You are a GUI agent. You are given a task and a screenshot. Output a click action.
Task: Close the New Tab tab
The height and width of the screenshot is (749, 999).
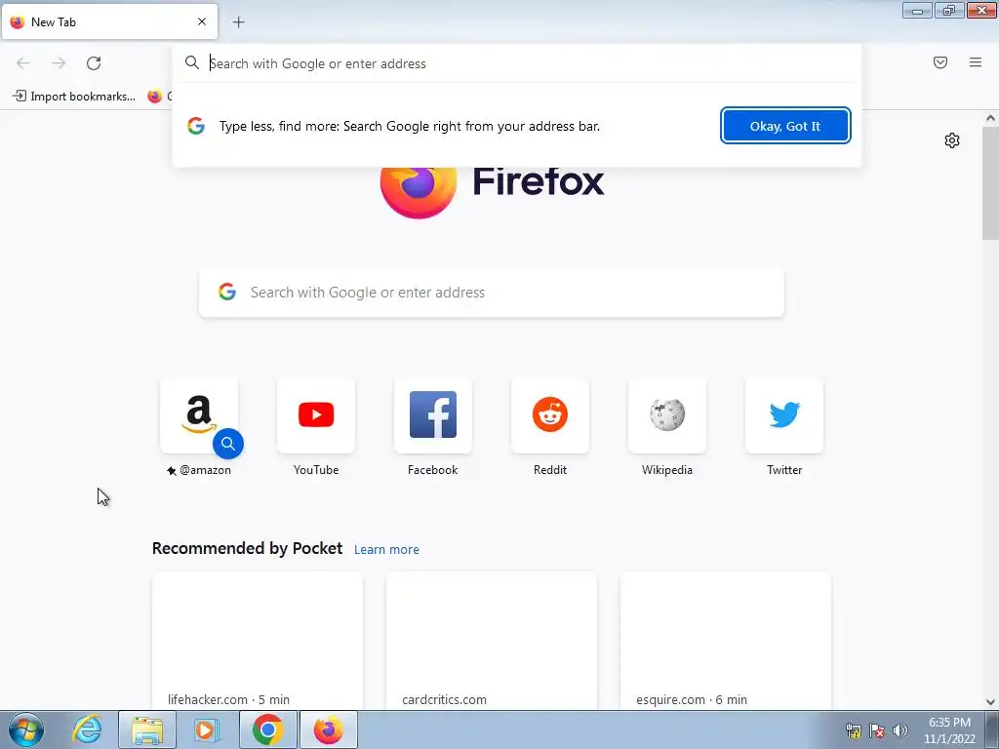pos(202,21)
